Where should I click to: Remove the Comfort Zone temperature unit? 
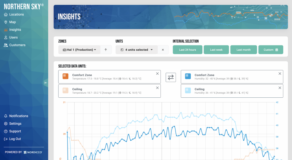click(x=157, y=74)
